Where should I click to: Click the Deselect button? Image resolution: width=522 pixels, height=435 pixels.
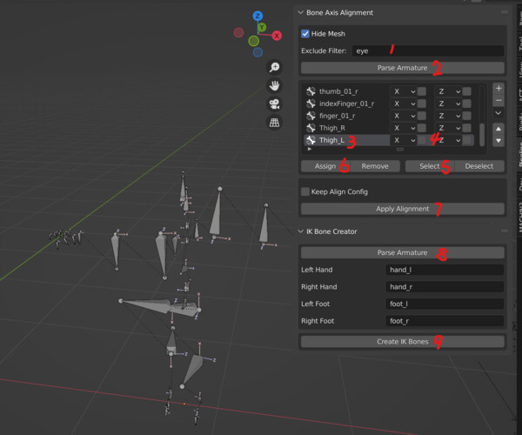479,166
